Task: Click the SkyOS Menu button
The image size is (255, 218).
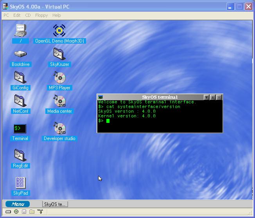Action: (18, 204)
